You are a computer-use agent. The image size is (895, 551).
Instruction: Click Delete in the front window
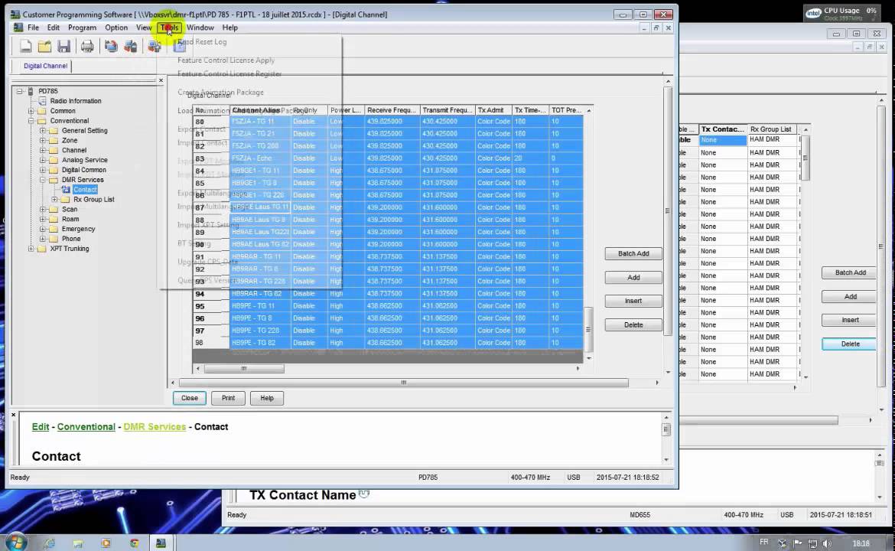click(x=633, y=325)
